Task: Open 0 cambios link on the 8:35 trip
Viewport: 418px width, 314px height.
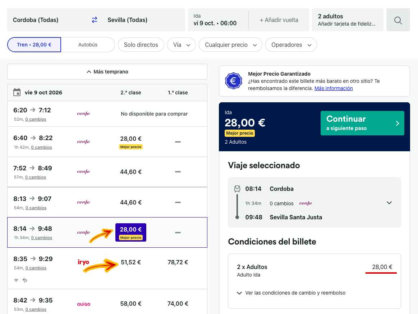Action: click(36, 268)
